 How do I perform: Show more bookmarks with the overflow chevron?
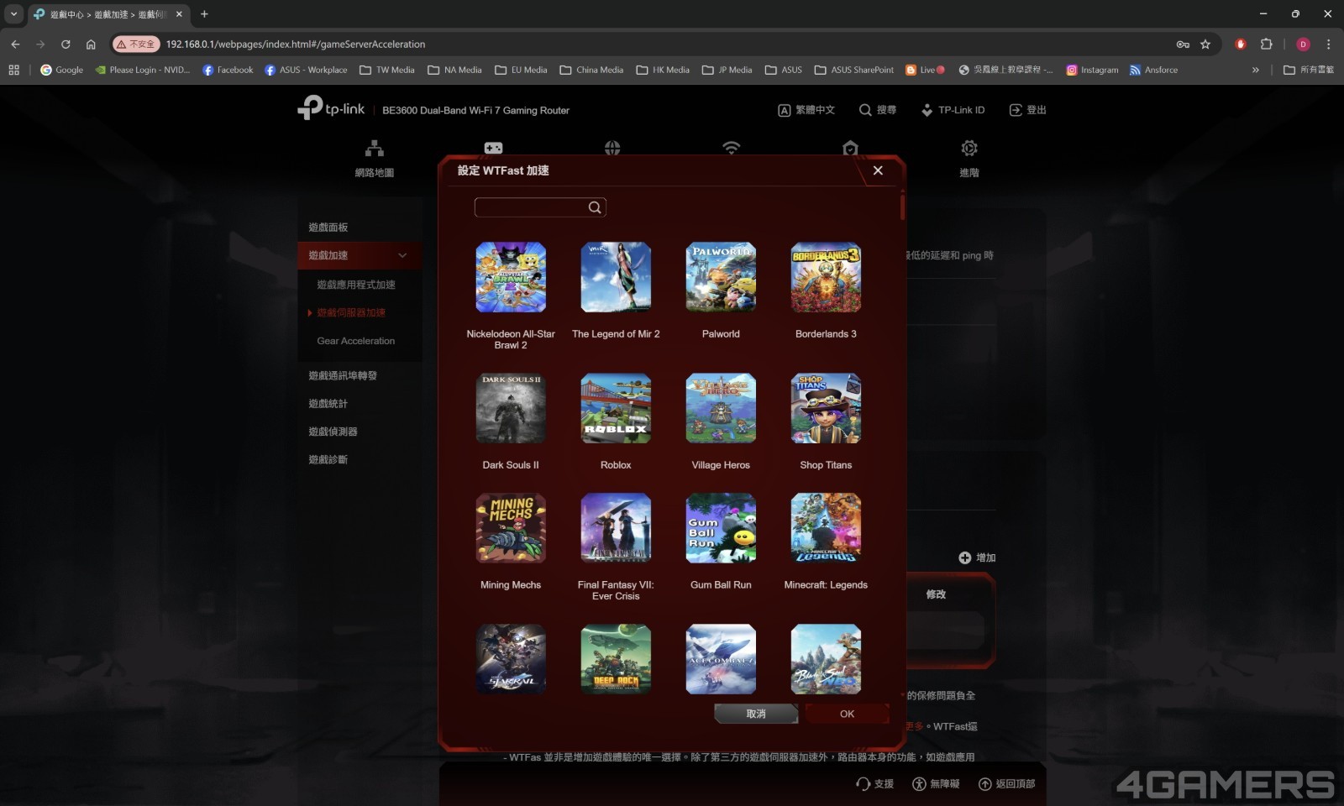[x=1256, y=70]
